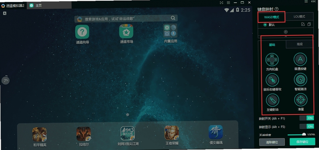Select the 默认 profile radio button

[x=265, y=25]
